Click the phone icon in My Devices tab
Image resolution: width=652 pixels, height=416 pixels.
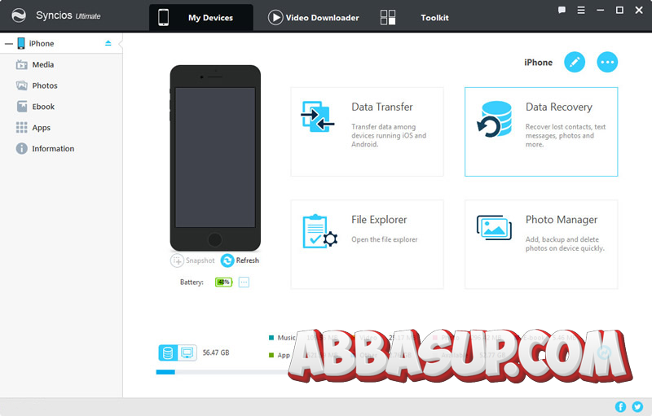tap(164, 17)
